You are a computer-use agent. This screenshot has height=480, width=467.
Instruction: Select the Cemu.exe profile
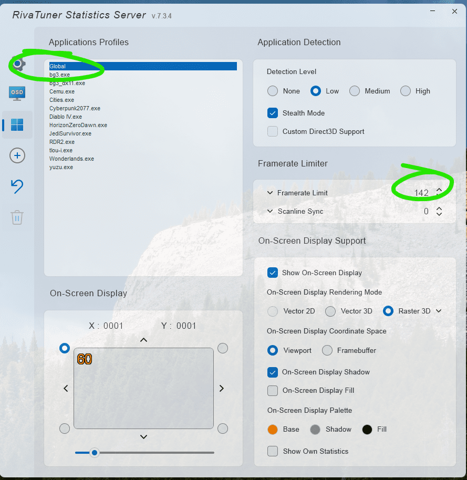click(x=143, y=91)
